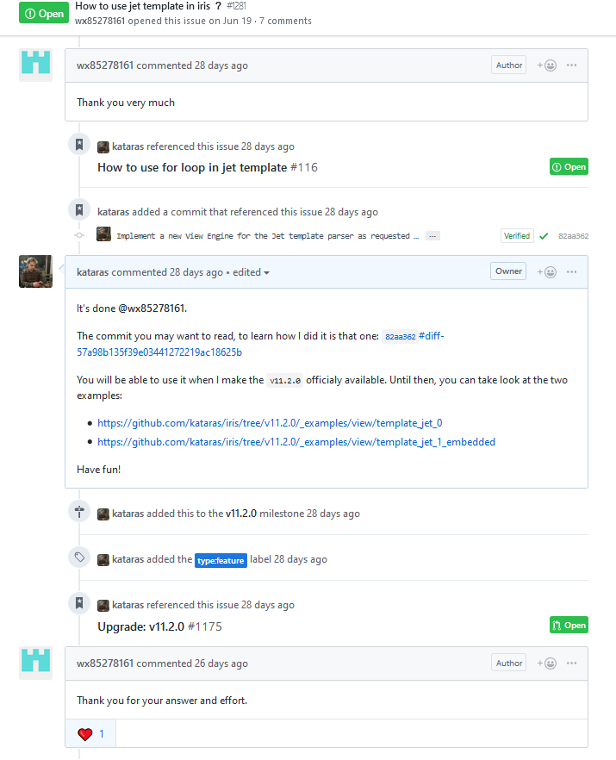The height and width of the screenshot is (760, 616).
Task: Open three-dot menu on kataras's comment
Action: tap(571, 271)
